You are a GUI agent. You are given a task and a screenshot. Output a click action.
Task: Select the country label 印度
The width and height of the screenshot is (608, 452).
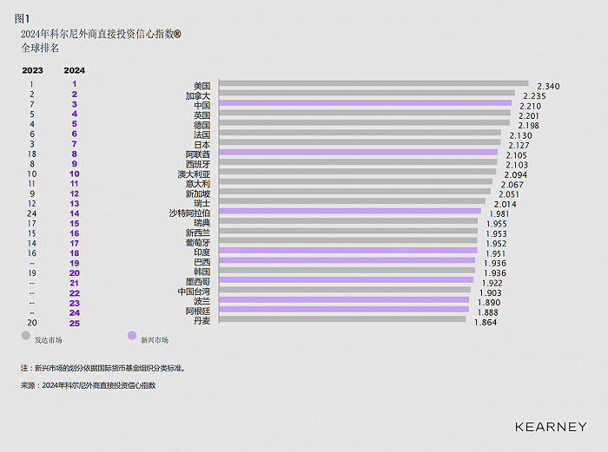pos(202,252)
